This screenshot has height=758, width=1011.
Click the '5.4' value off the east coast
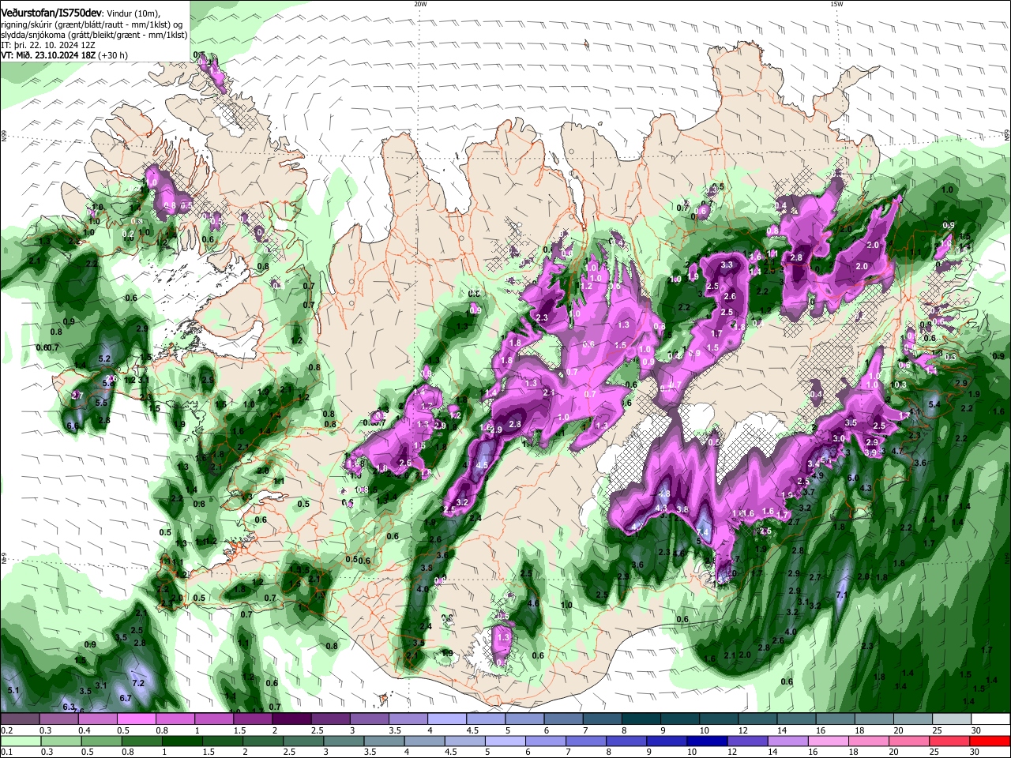tap(934, 404)
